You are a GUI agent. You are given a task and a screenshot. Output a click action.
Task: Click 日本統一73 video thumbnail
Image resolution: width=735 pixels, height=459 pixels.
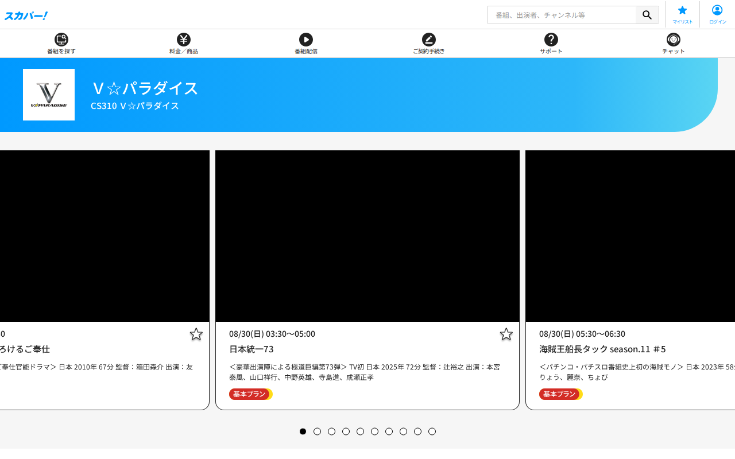pos(367,236)
